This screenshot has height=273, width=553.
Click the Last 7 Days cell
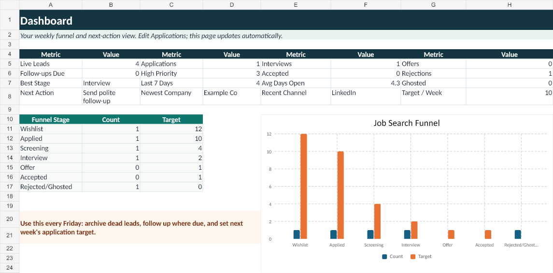click(171, 83)
